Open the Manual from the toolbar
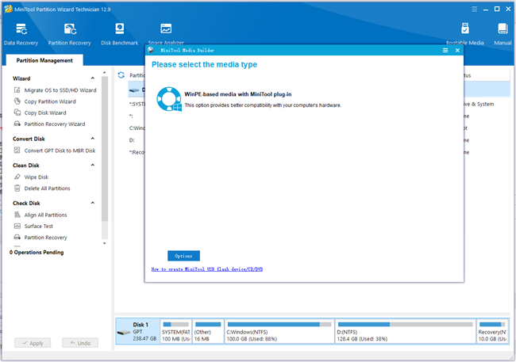 coord(503,33)
